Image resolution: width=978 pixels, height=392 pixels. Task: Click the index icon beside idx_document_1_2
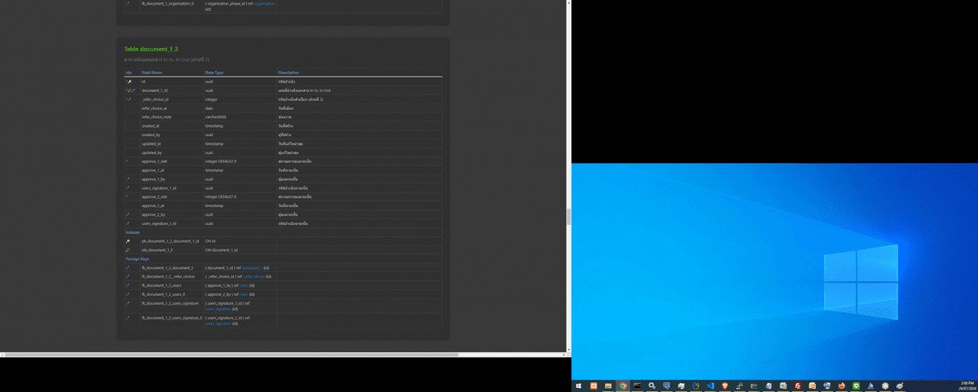point(127,250)
